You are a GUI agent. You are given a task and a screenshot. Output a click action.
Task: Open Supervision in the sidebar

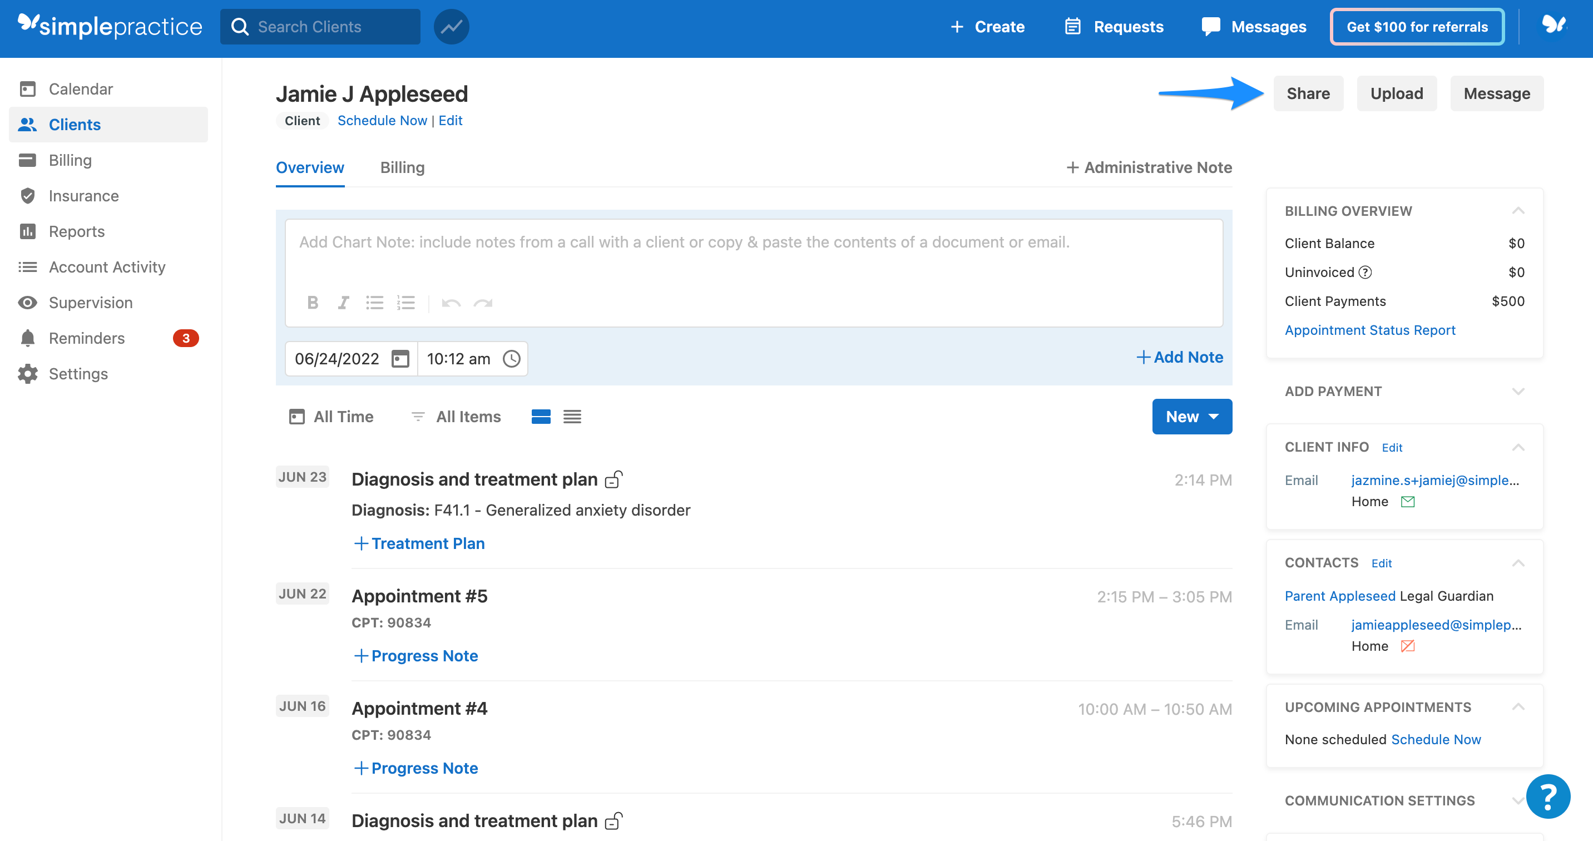108,303
